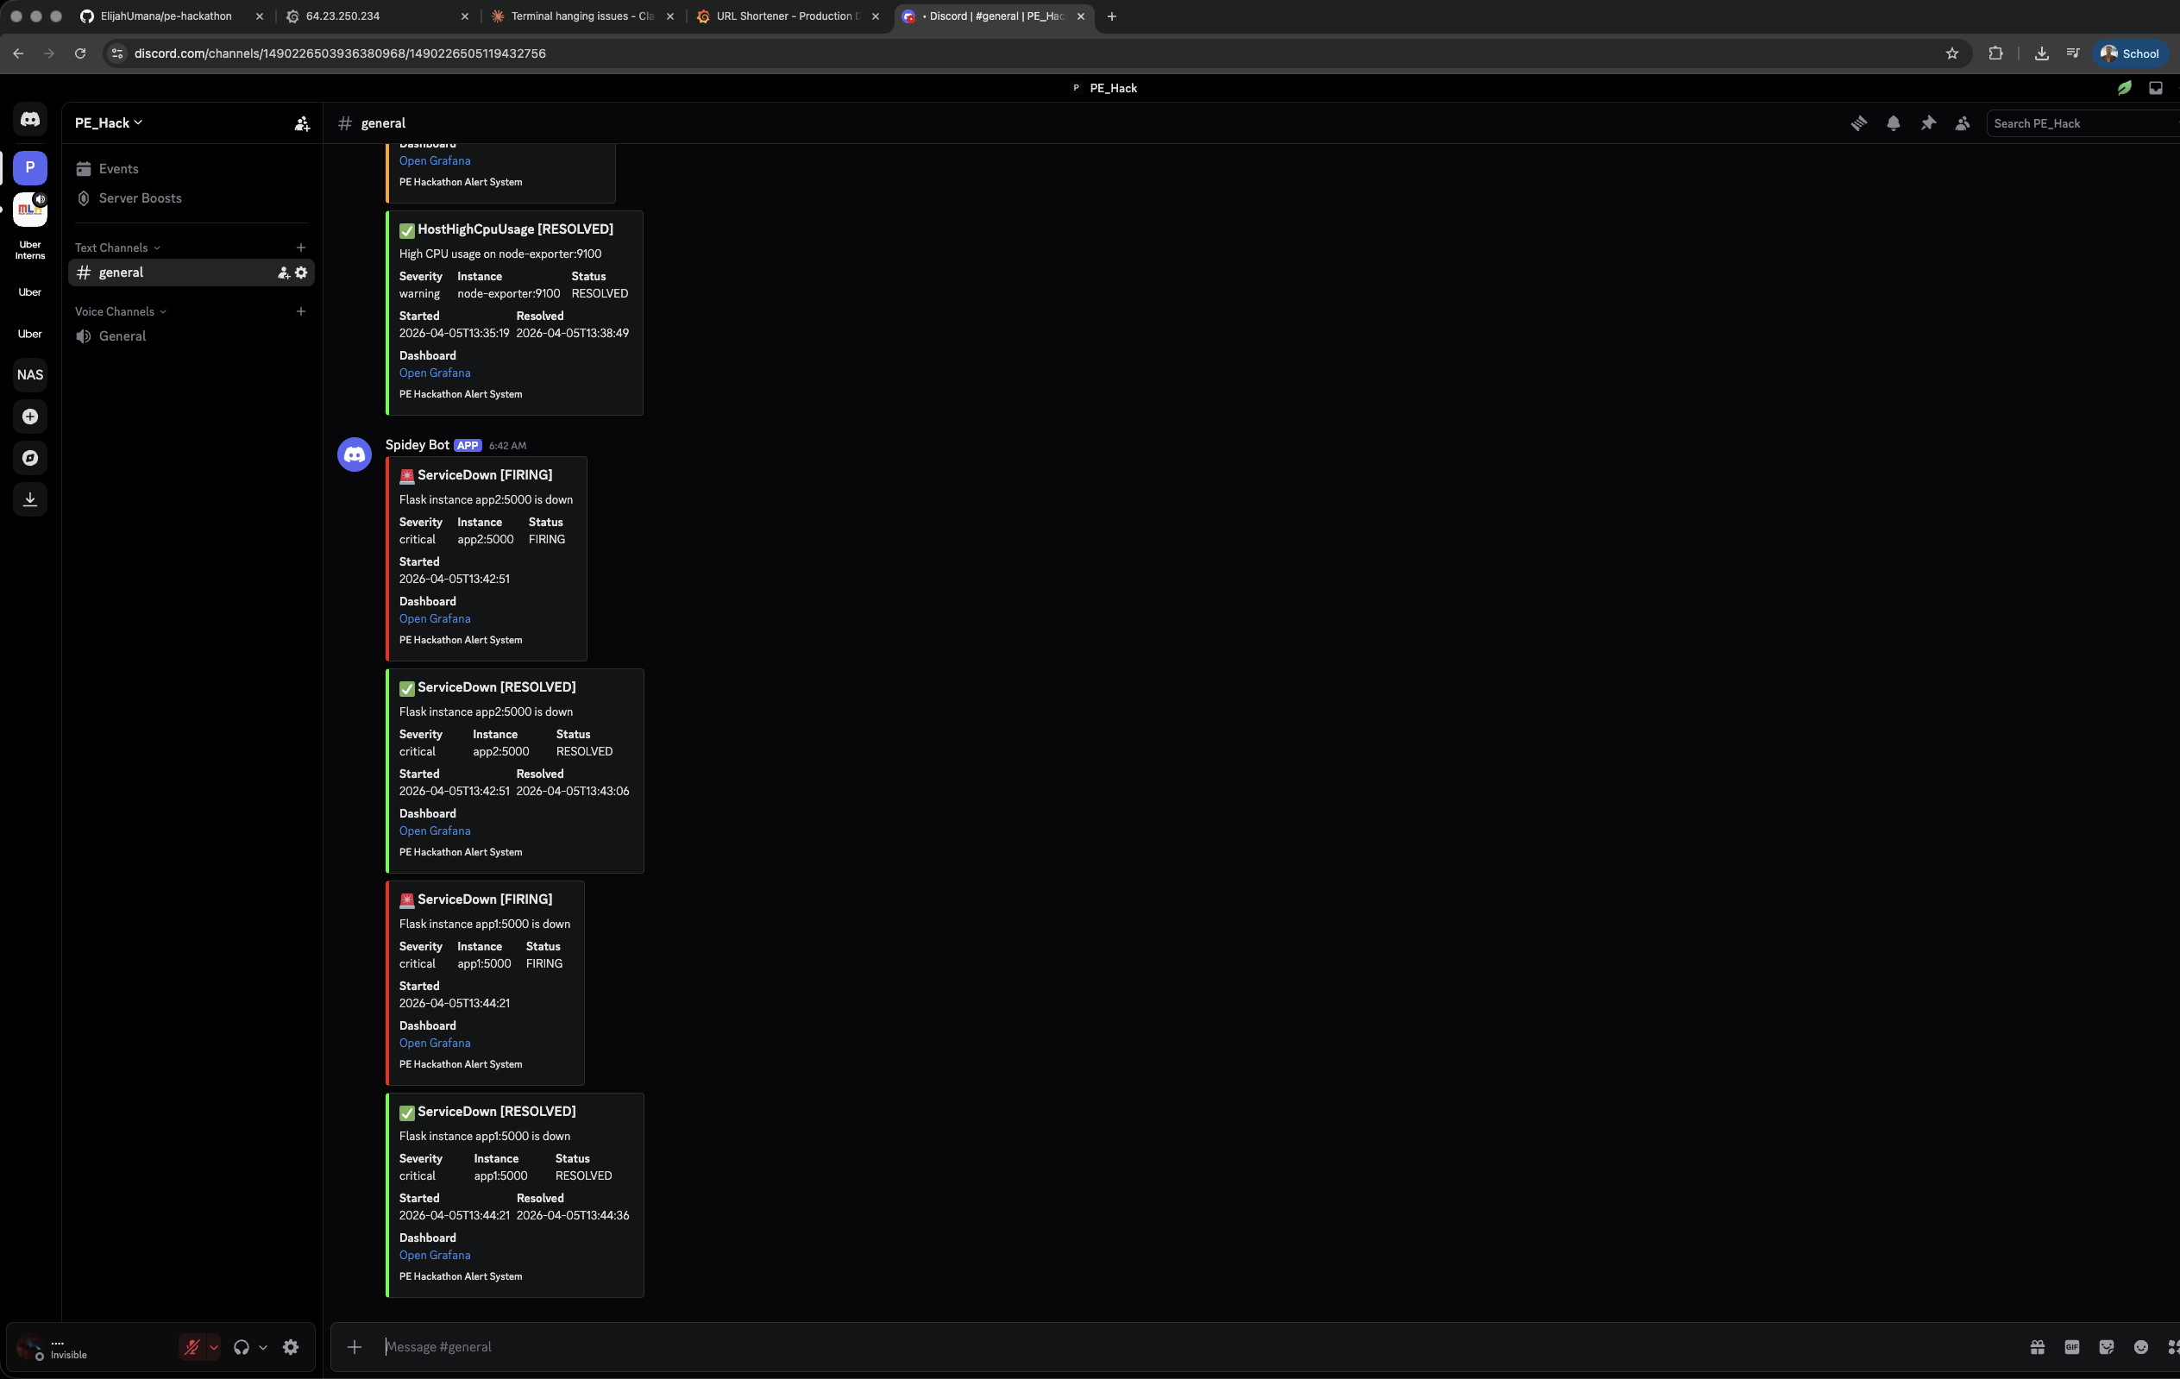Screen dimensions: 2180x1379
Task: Toggle microphone mute button
Action: (192, 1346)
